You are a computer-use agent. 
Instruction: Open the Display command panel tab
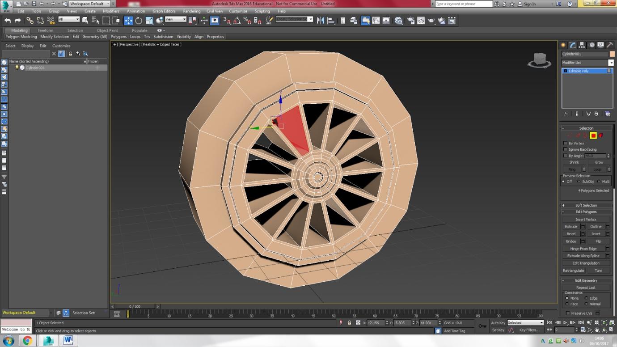tap(600, 45)
